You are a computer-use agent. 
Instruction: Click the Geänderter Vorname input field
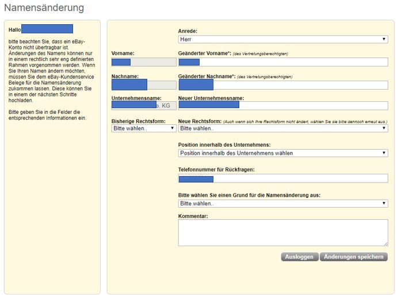tap(283, 62)
